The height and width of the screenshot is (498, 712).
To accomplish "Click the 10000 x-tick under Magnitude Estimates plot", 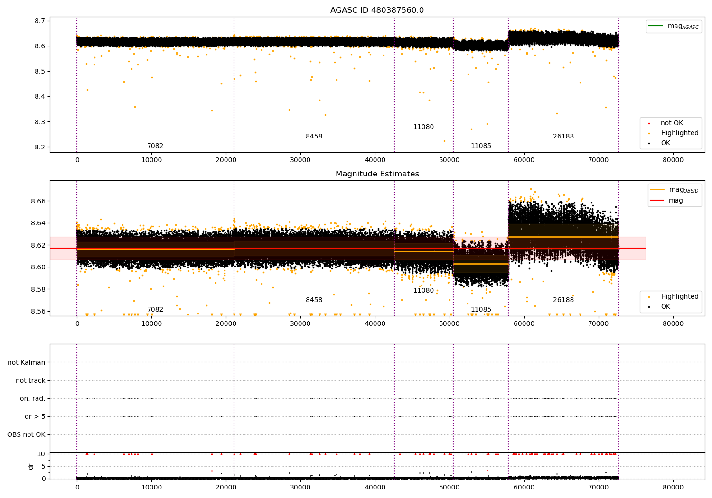I will [151, 324].
